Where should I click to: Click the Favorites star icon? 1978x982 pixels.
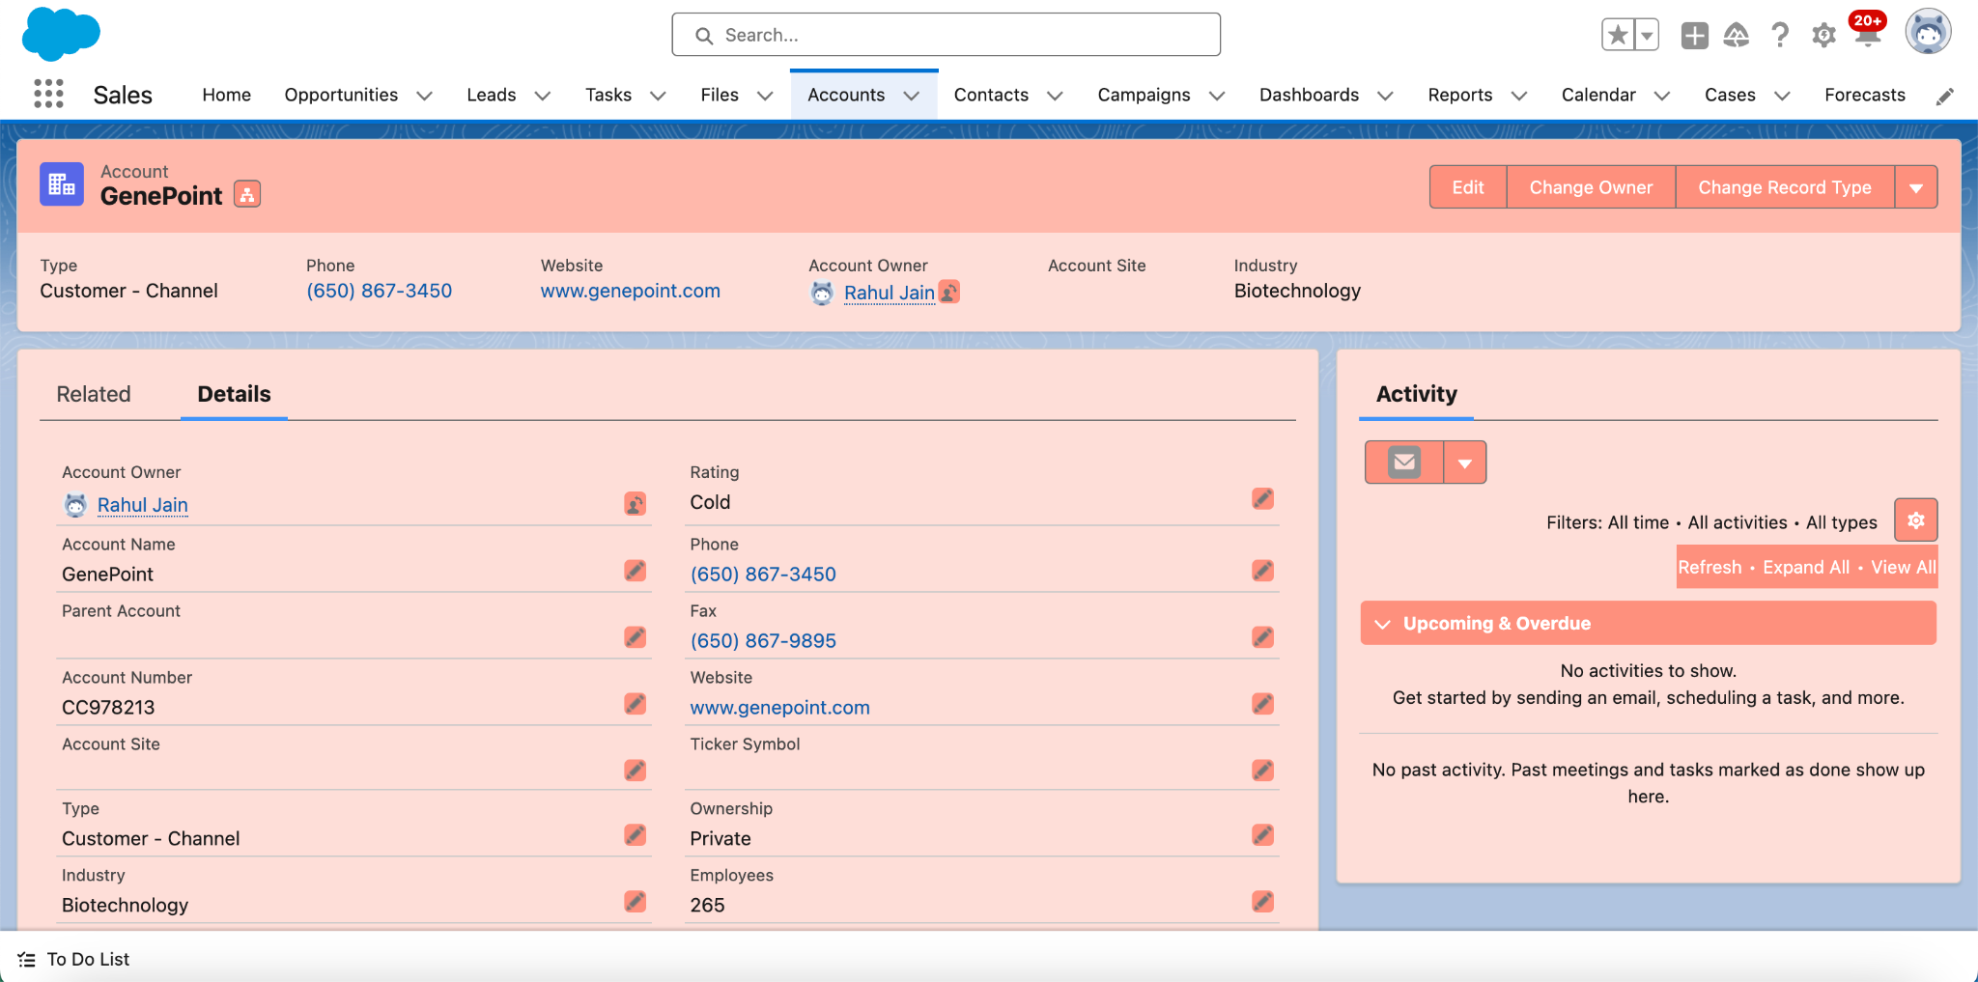pos(1618,36)
